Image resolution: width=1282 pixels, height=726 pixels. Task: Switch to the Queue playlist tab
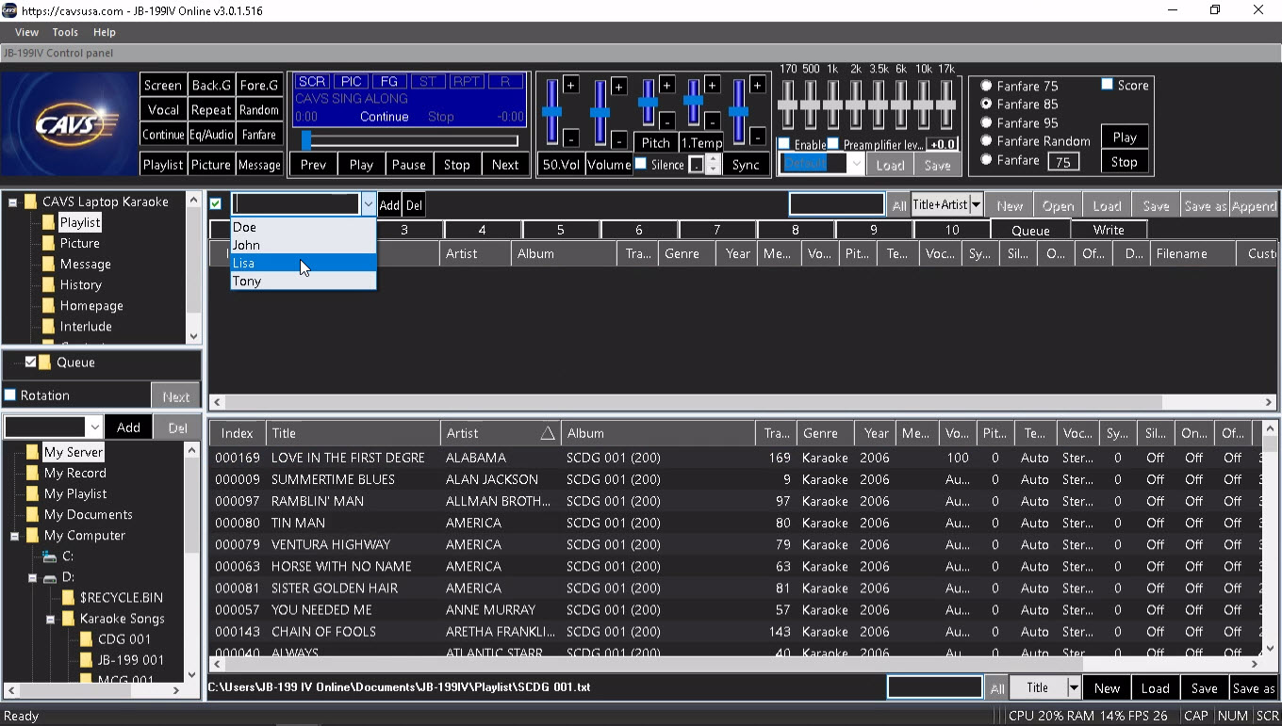coord(1030,230)
